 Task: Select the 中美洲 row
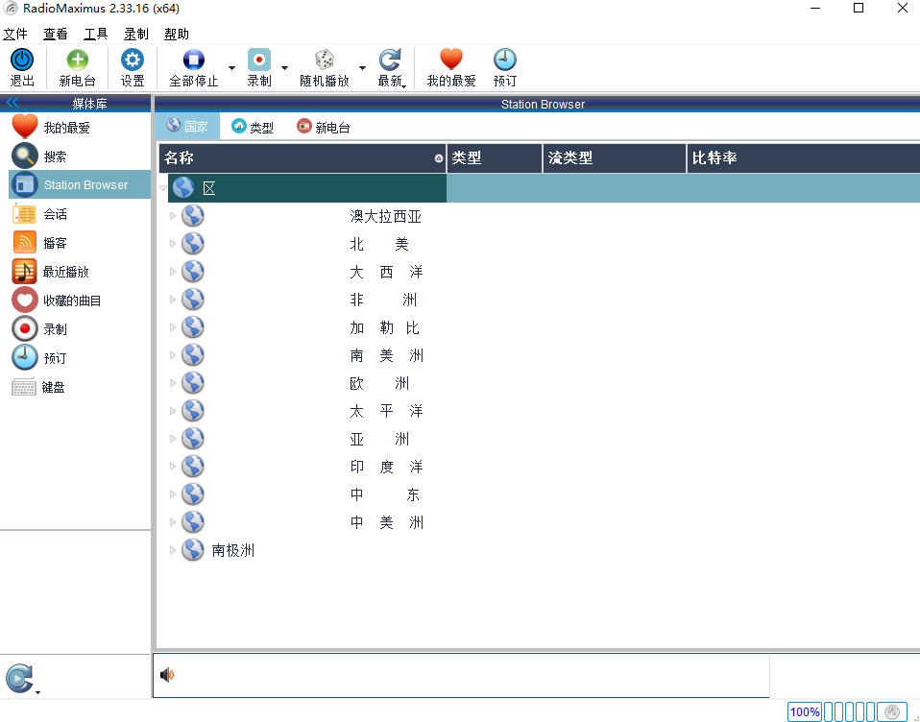pyautogui.click(x=538, y=522)
